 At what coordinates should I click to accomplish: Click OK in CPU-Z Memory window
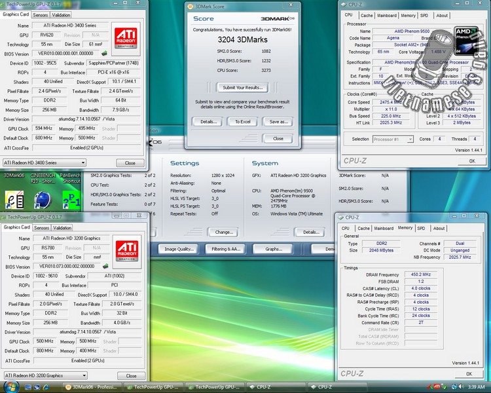point(469,374)
